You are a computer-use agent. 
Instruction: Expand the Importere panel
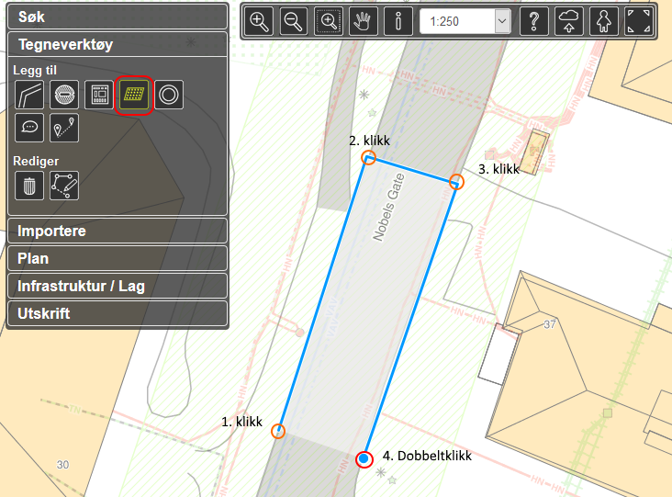(118, 231)
